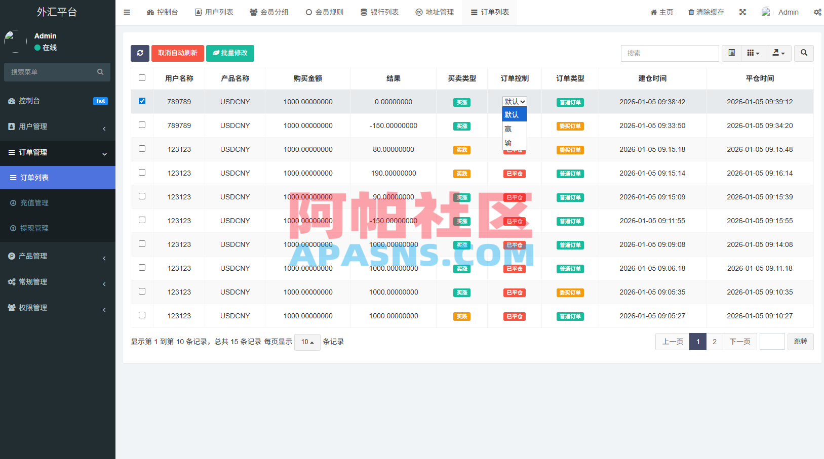Click the clear cache trash icon
Viewport: 824px width, 459px height.
tap(691, 12)
